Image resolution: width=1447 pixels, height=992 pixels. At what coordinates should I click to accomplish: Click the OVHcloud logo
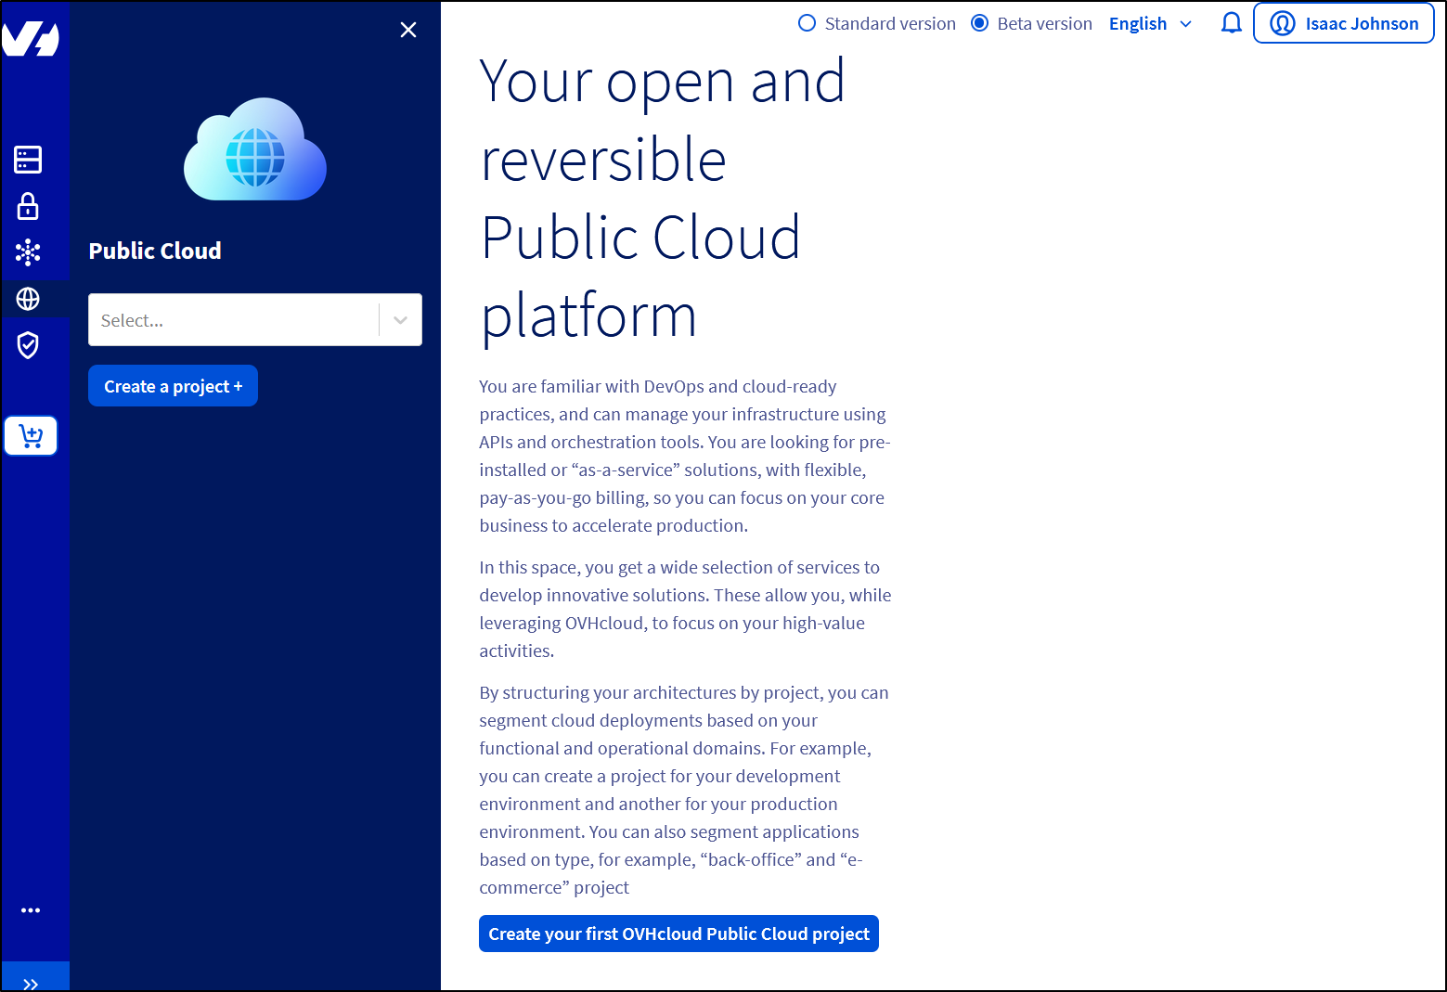pyautogui.click(x=35, y=37)
